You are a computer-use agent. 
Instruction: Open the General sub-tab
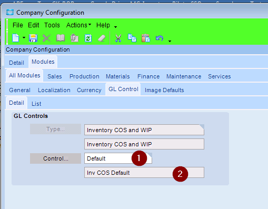[x=19, y=90]
